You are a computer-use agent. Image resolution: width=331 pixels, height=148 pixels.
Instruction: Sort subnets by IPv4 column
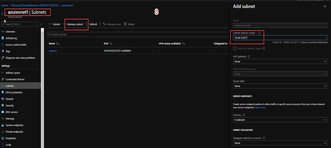[108, 44]
